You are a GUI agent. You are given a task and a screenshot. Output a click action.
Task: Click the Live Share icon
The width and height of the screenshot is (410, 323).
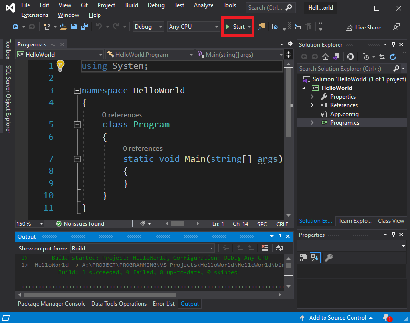(350, 28)
